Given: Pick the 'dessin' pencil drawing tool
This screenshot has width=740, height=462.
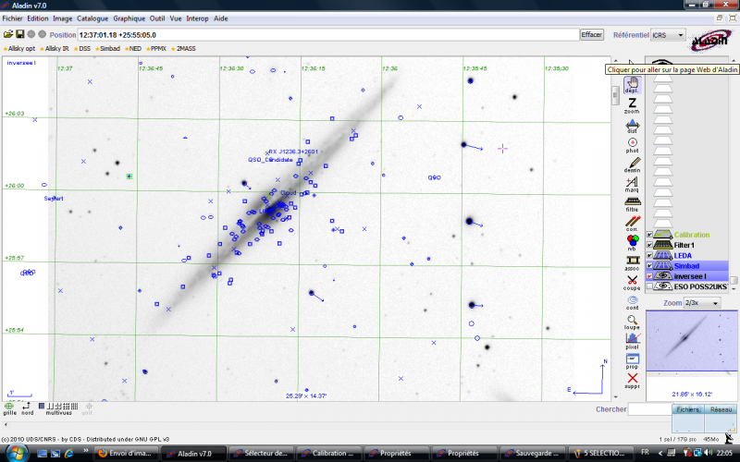Looking at the screenshot, I should pyautogui.click(x=633, y=165).
